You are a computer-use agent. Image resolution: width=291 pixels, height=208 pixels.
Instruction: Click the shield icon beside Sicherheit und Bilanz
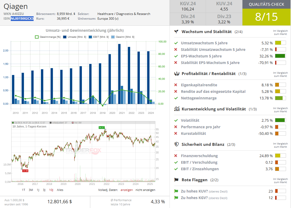(177, 144)
